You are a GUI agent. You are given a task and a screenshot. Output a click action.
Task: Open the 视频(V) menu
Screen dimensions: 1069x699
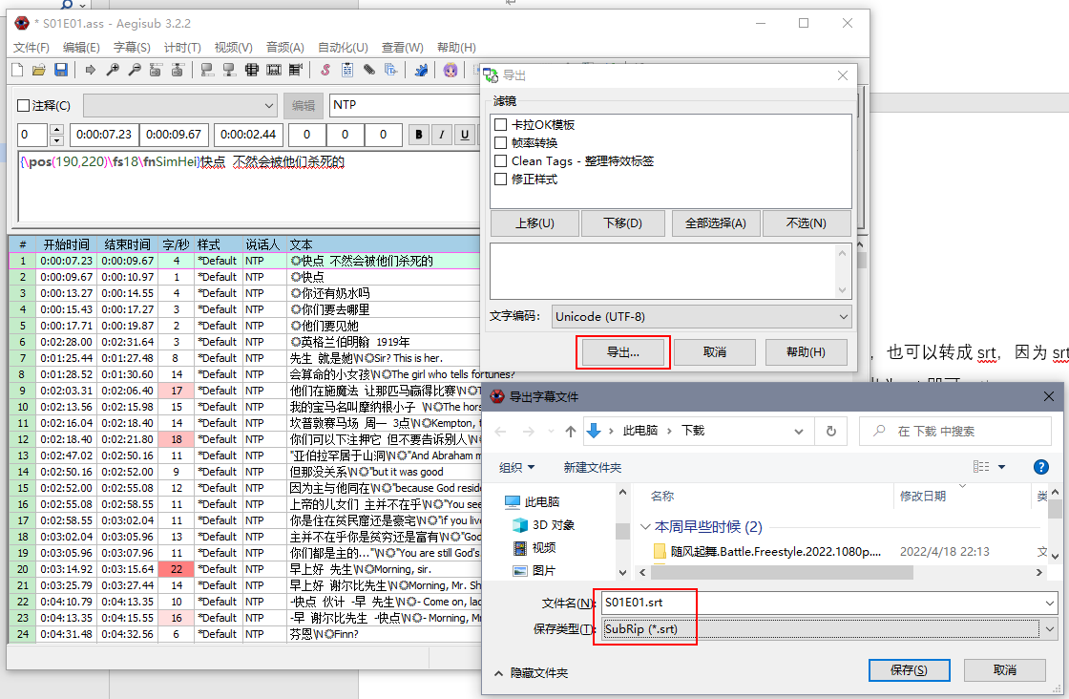click(232, 47)
